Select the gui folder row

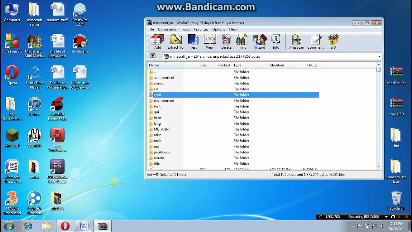(233, 112)
